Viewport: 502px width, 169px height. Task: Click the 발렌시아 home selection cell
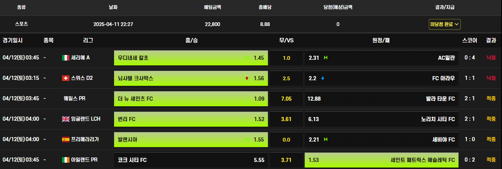pos(191,140)
